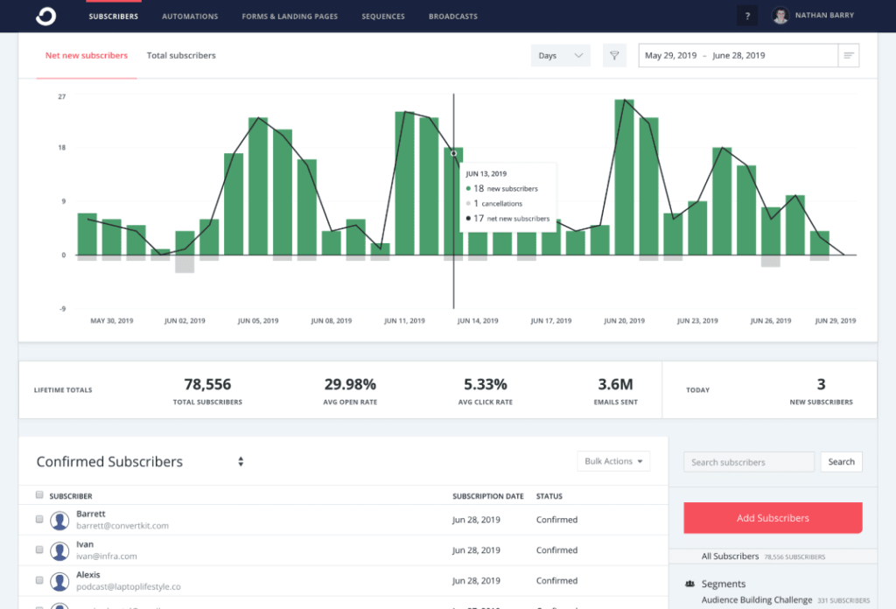This screenshot has width=896, height=609.
Task: Open the Days interval dropdown
Action: [x=560, y=56]
